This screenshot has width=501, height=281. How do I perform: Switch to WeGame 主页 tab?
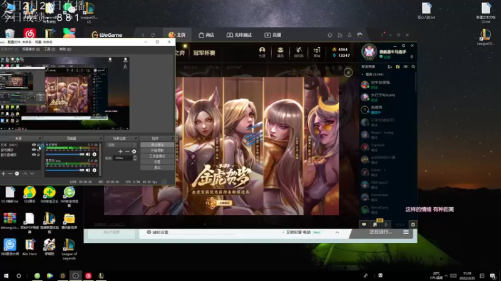(177, 35)
